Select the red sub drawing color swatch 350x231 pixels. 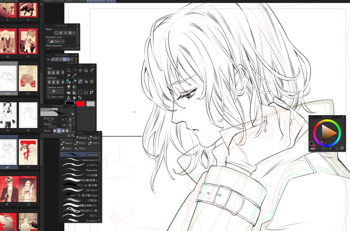click(80, 103)
